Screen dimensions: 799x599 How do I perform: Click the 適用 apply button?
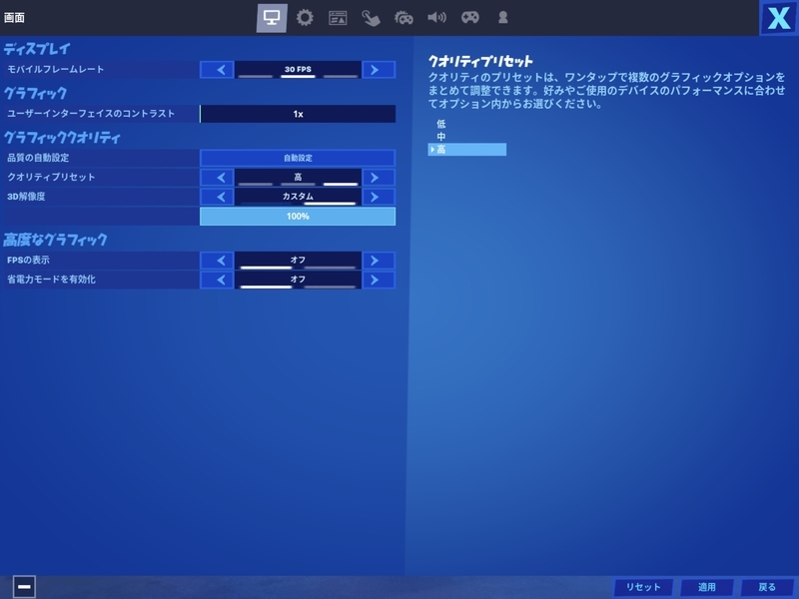[x=707, y=587]
